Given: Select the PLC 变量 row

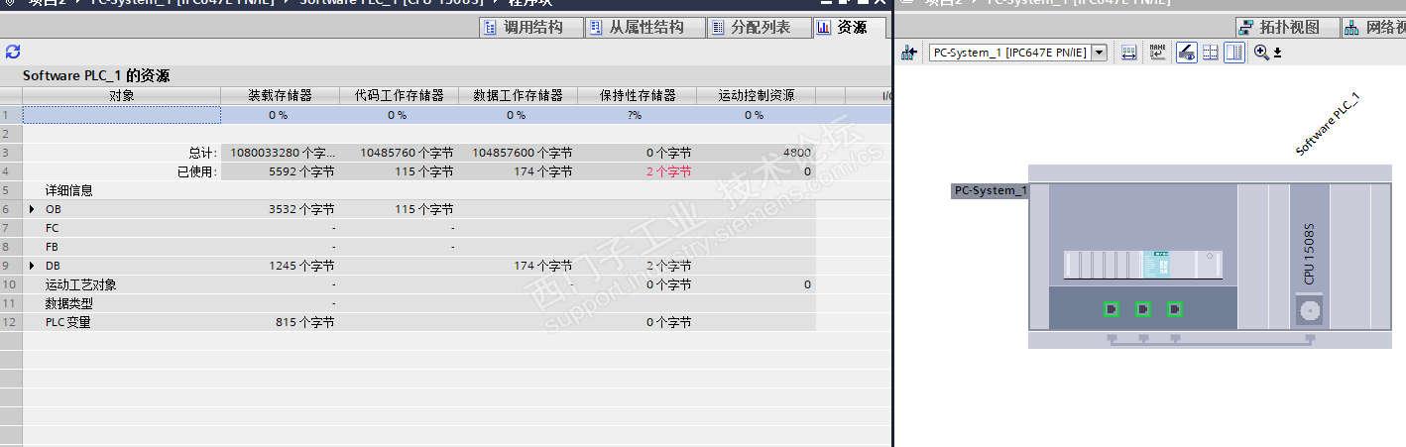Looking at the screenshot, I should (x=418, y=322).
